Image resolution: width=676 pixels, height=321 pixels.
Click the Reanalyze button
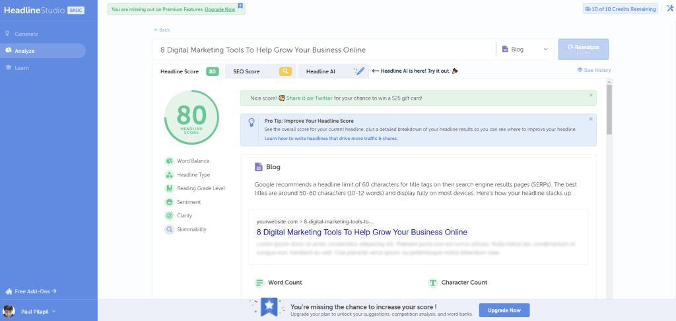584,49
